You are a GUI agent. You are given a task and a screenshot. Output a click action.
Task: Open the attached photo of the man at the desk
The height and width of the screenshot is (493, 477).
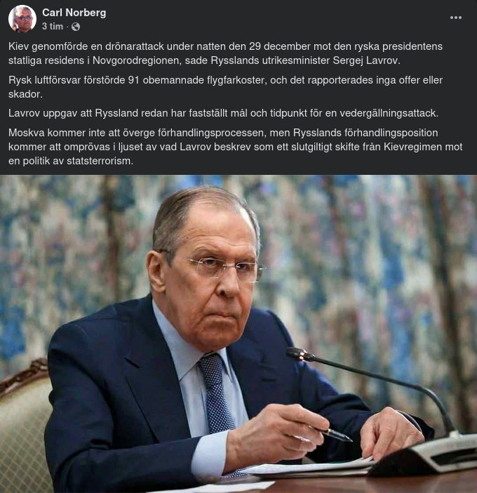coord(238,334)
